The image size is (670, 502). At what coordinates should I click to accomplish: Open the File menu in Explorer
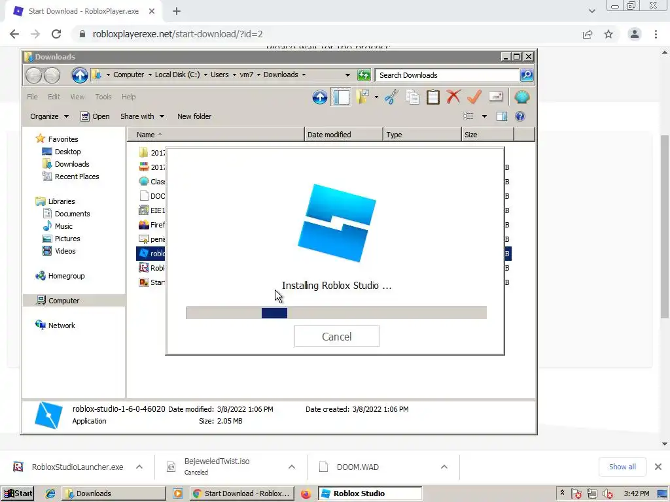pos(33,97)
